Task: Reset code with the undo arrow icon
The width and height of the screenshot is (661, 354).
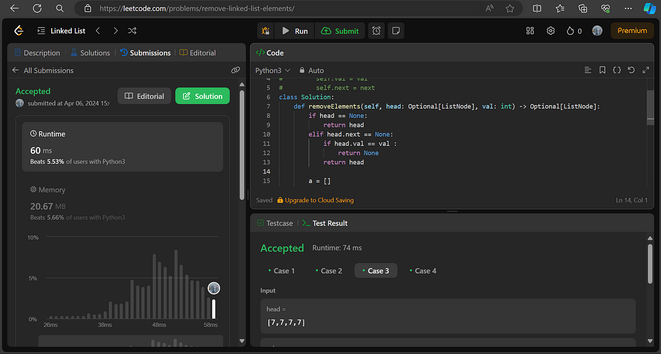Action: [x=631, y=70]
